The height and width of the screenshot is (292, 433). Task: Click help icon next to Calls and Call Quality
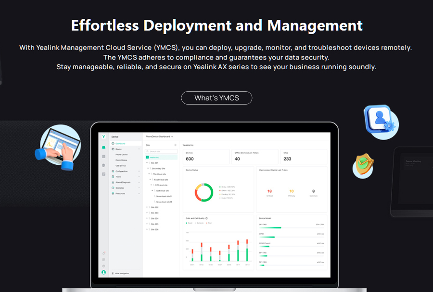click(x=207, y=218)
